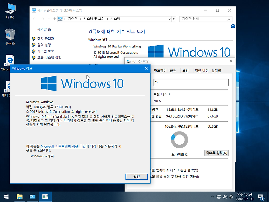Switch to 할당량 tab
The height and width of the screenshot is (202, 269).
tap(216, 70)
